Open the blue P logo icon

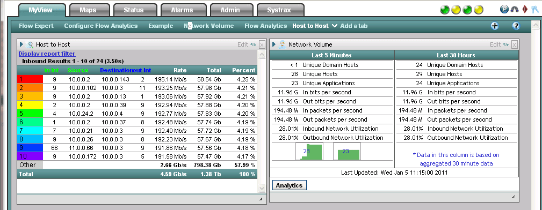504,9
